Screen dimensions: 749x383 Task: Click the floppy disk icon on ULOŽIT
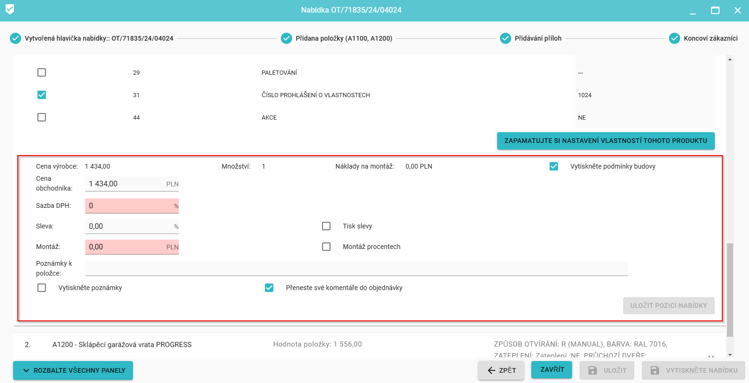593,370
